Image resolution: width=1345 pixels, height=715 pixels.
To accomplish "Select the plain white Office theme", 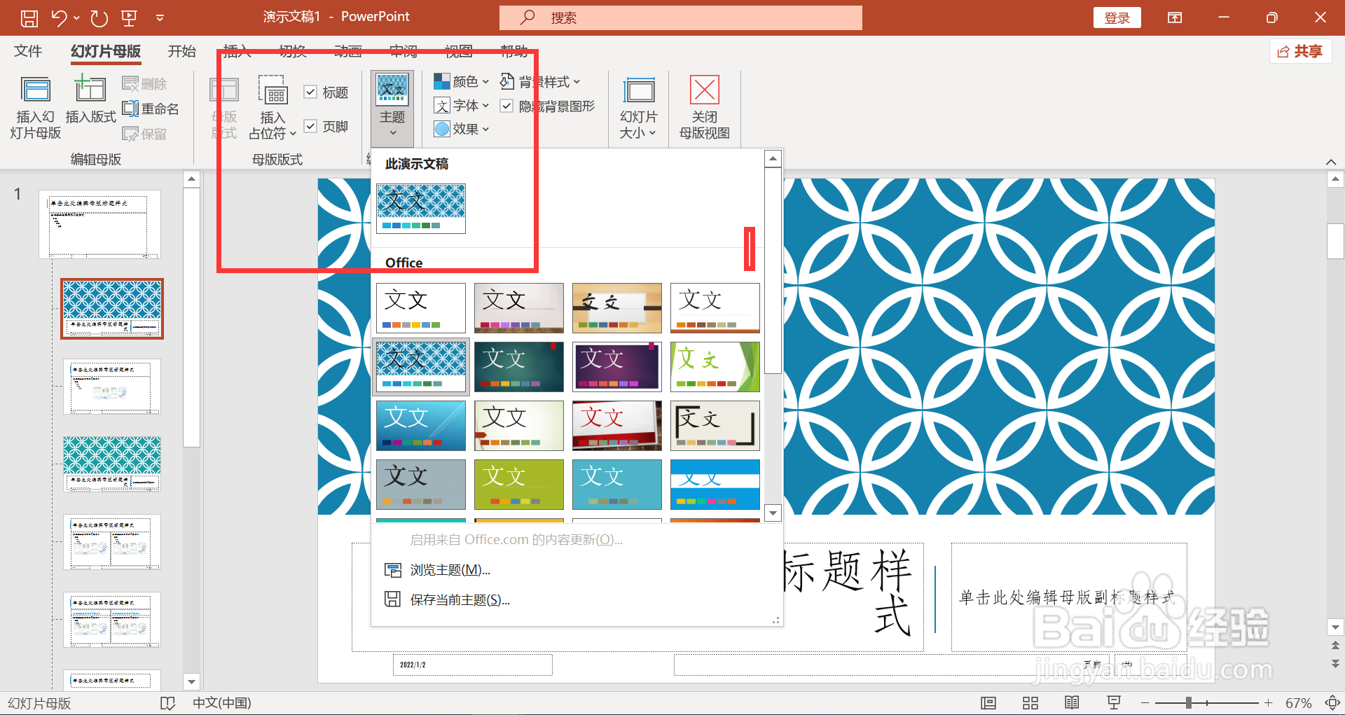I will click(421, 308).
